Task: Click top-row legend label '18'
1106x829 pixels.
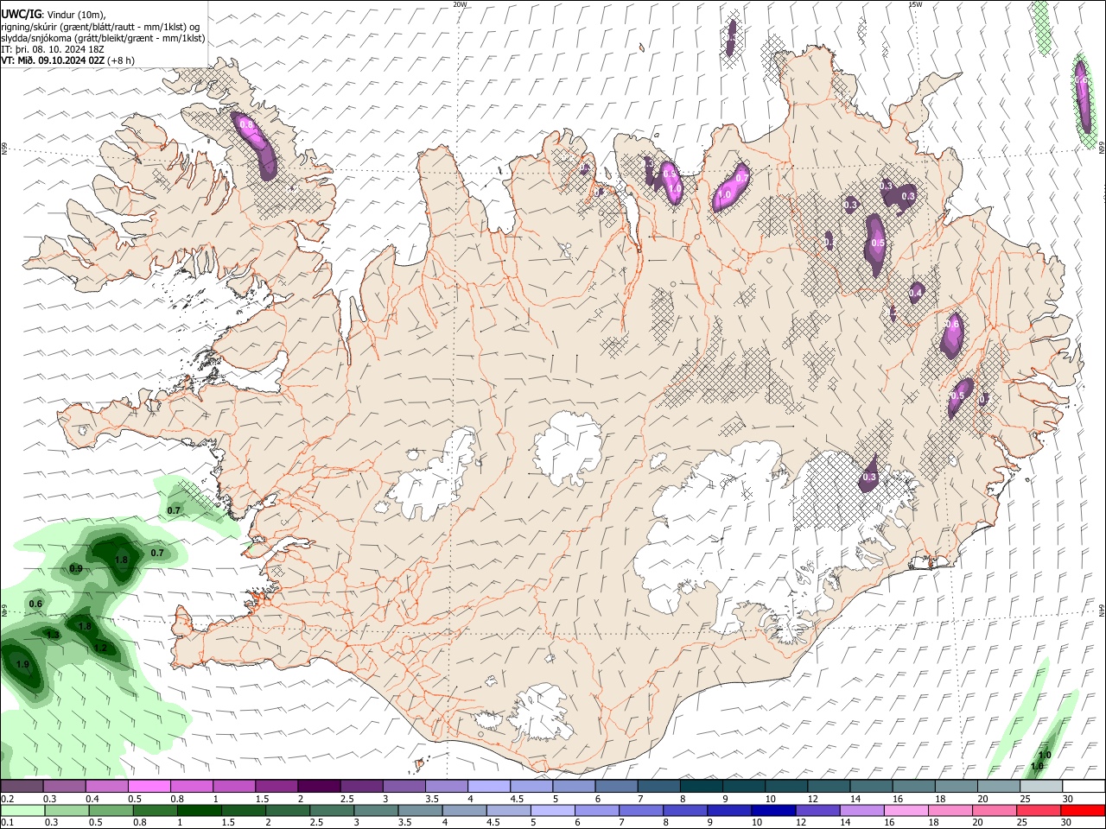Action: [940, 799]
